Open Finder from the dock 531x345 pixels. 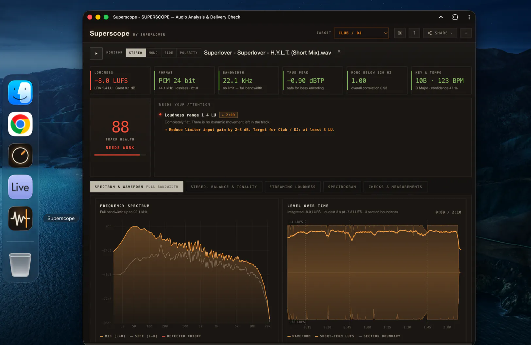(20, 93)
